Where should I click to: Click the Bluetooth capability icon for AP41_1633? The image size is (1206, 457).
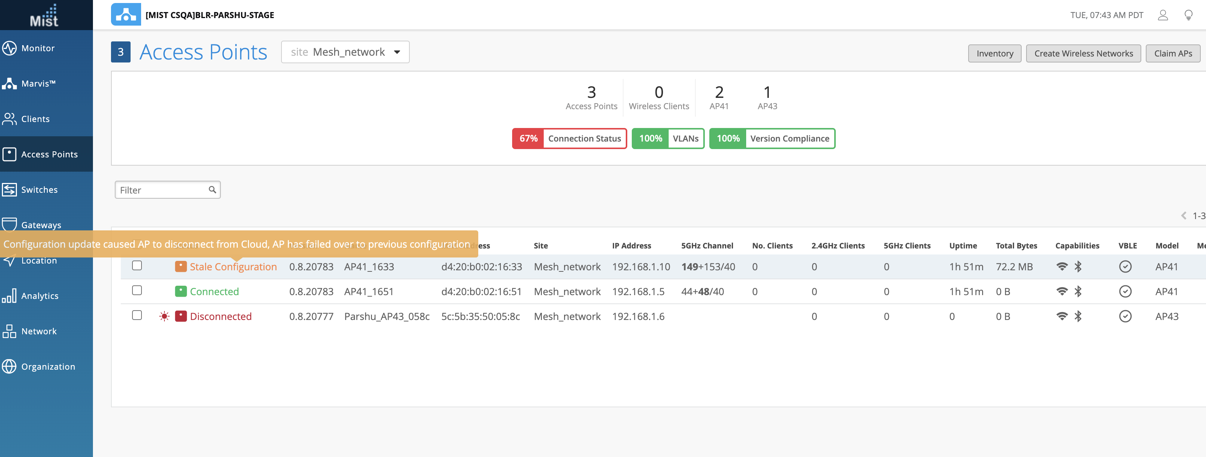click(1078, 267)
